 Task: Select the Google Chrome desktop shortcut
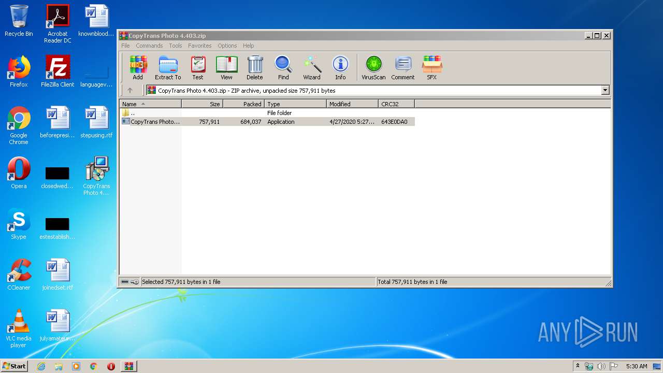(x=19, y=125)
